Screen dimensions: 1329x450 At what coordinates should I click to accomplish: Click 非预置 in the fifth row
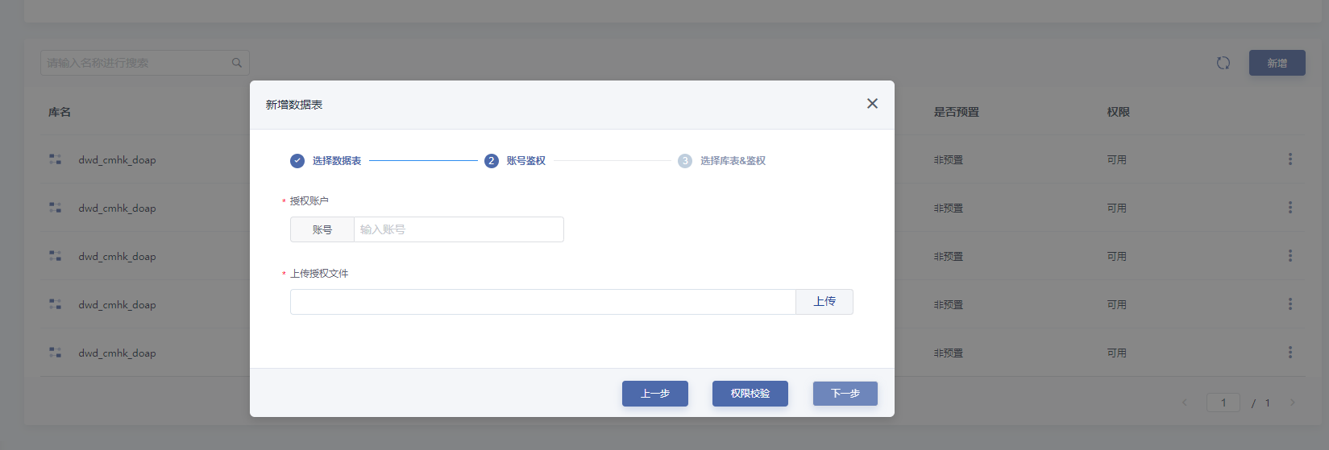click(949, 353)
